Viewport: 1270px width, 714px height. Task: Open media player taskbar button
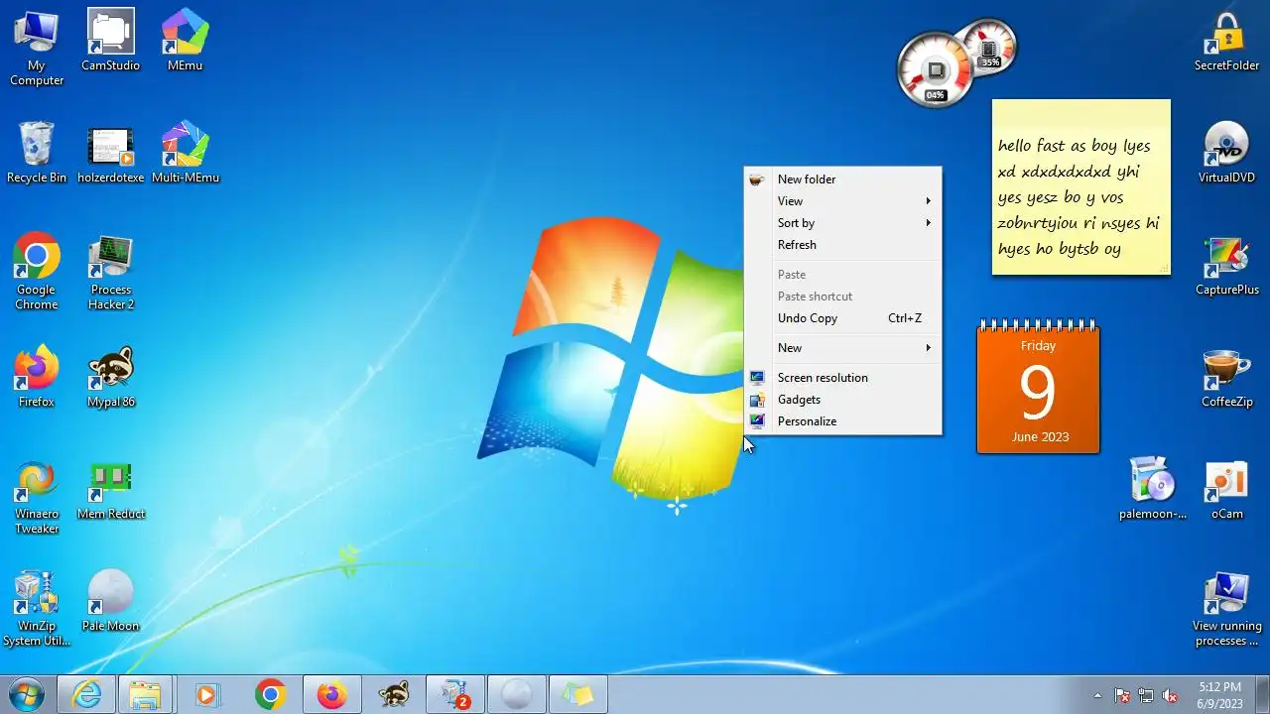pyautogui.click(x=207, y=695)
